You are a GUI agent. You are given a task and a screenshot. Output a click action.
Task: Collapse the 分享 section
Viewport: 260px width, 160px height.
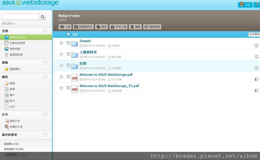(x=45, y=114)
